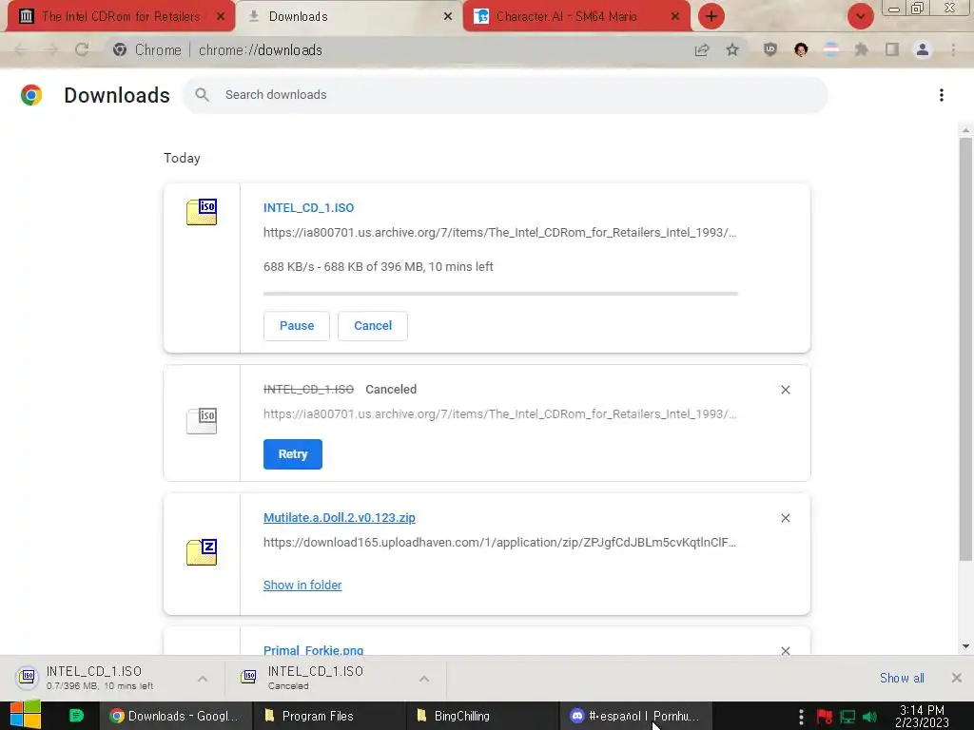Click the browser forward arrow
974x730 pixels.
(51, 49)
